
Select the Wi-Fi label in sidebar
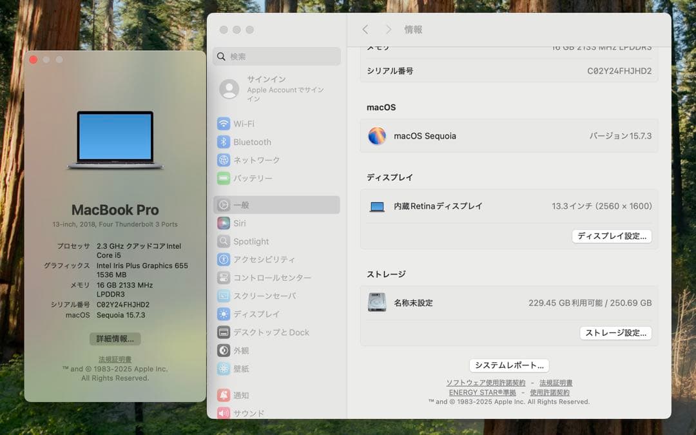244,124
